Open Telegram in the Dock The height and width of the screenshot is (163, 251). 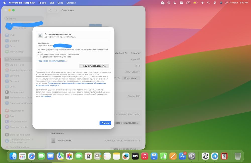click(215, 156)
